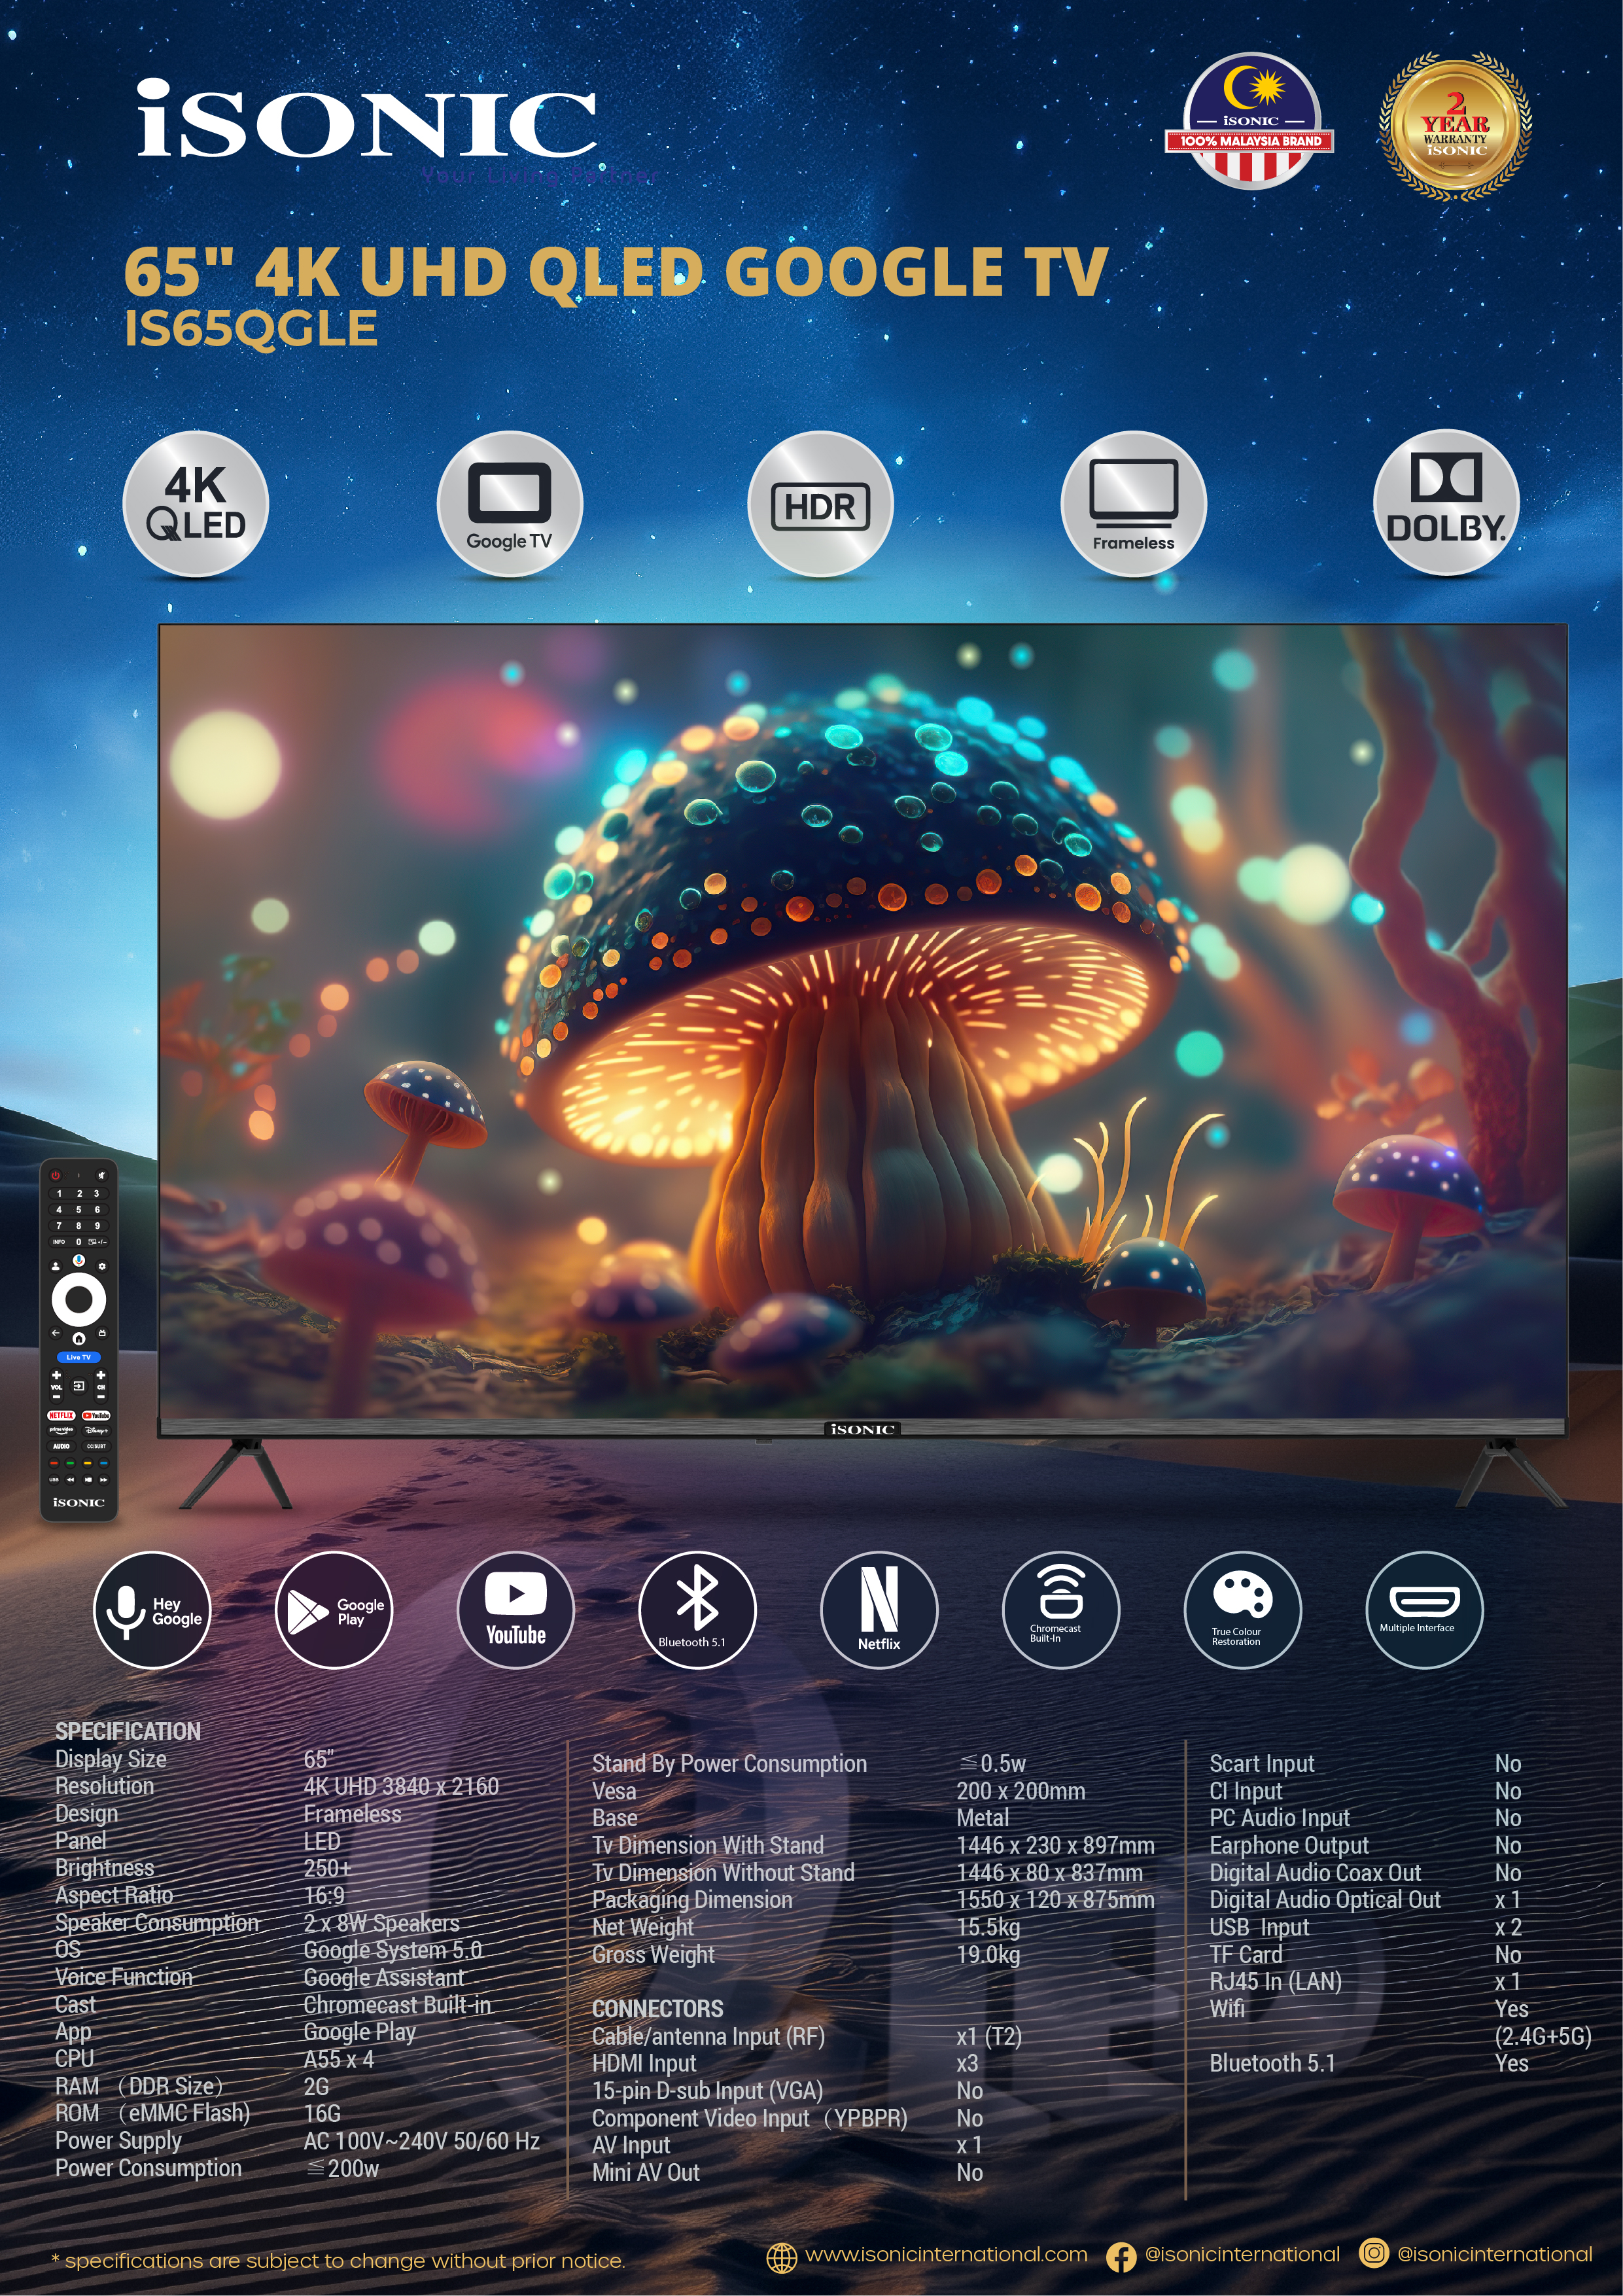Image resolution: width=1623 pixels, height=2296 pixels.
Task: Click the 100% Malaysia Brand badge
Action: 1250,122
